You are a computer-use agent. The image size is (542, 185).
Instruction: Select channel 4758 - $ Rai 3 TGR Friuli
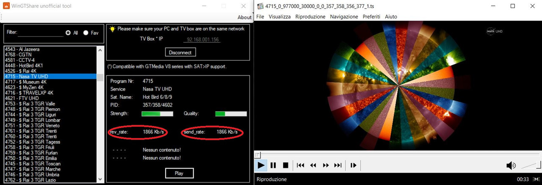(50, 147)
